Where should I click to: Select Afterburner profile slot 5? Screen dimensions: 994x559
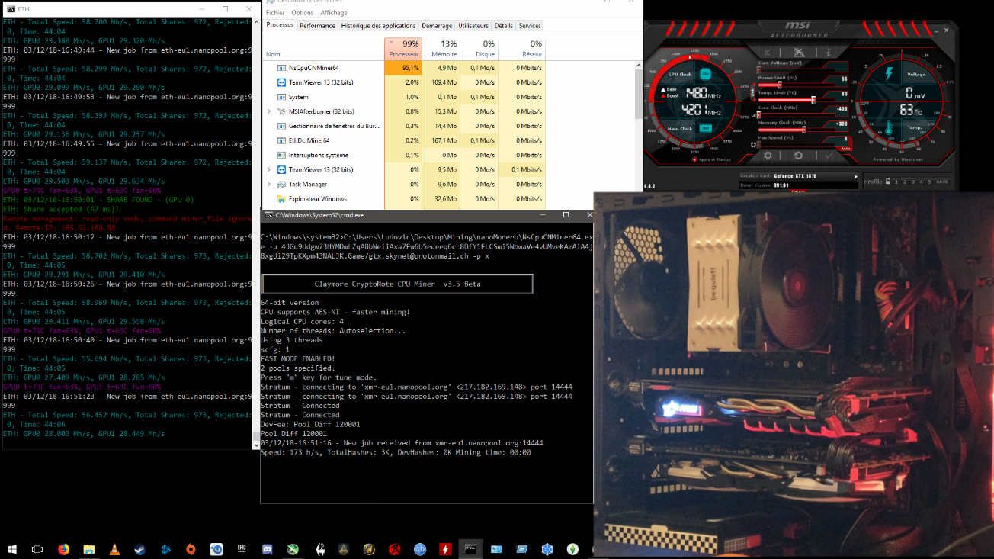click(929, 182)
